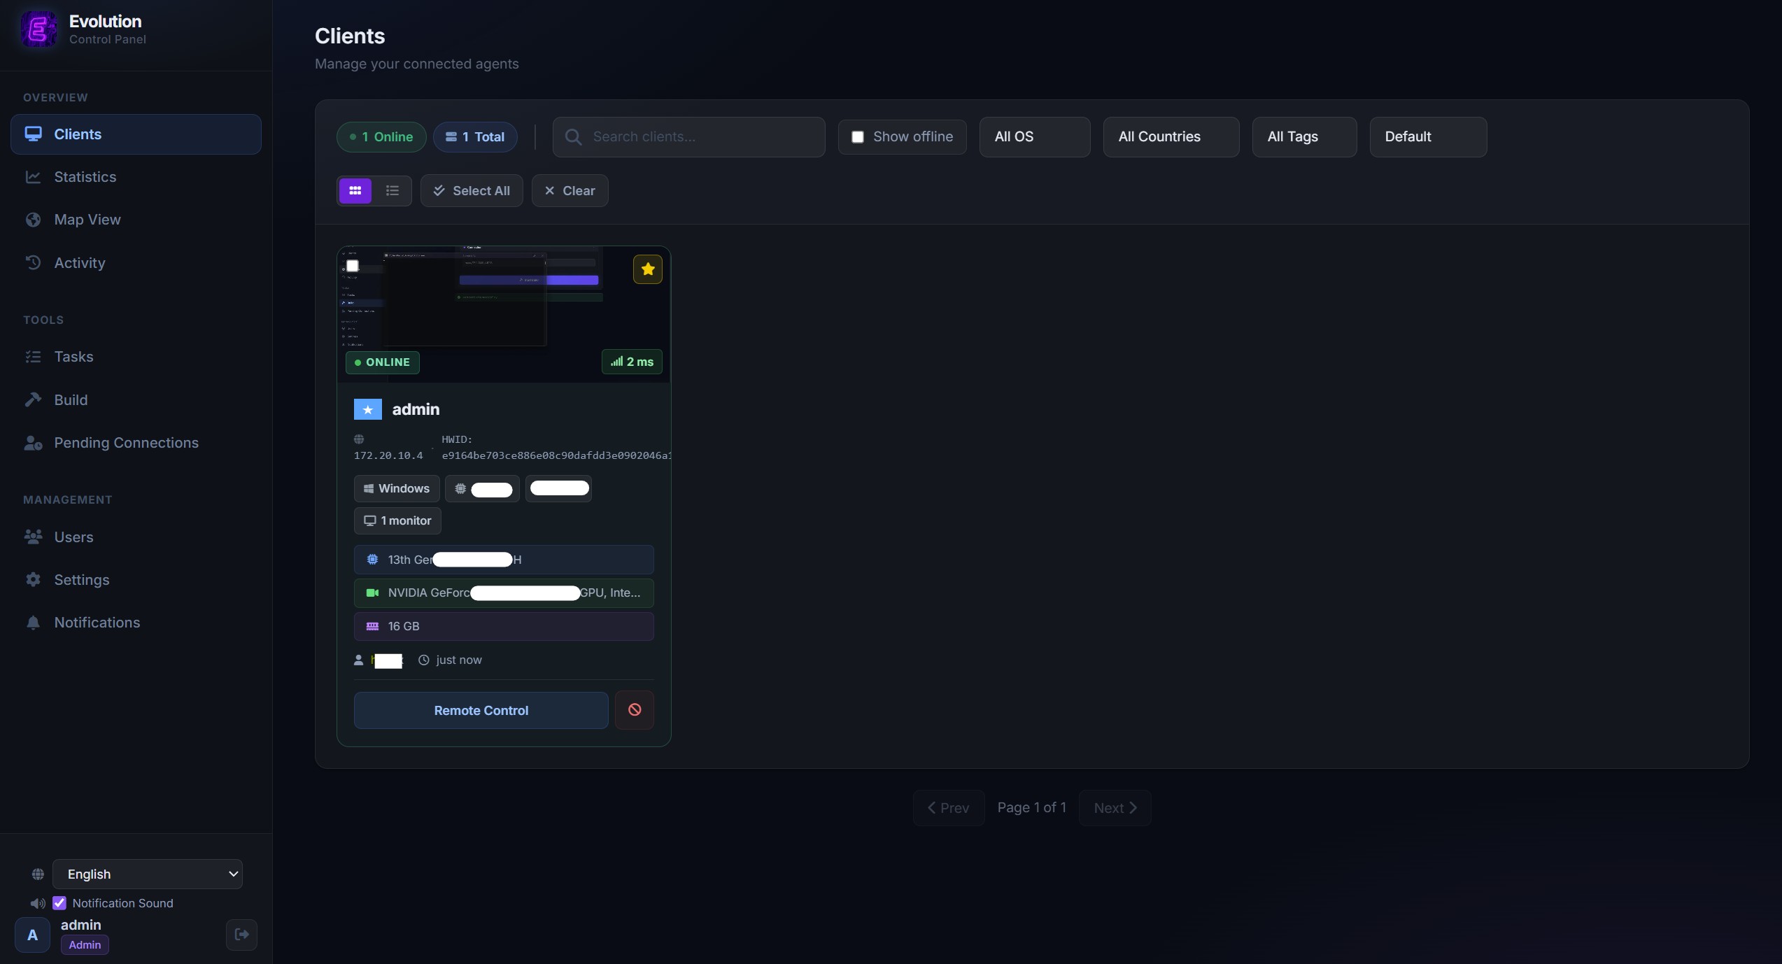Open the Activity page
The width and height of the screenshot is (1782, 964).
pyautogui.click(x=136, y=263)
